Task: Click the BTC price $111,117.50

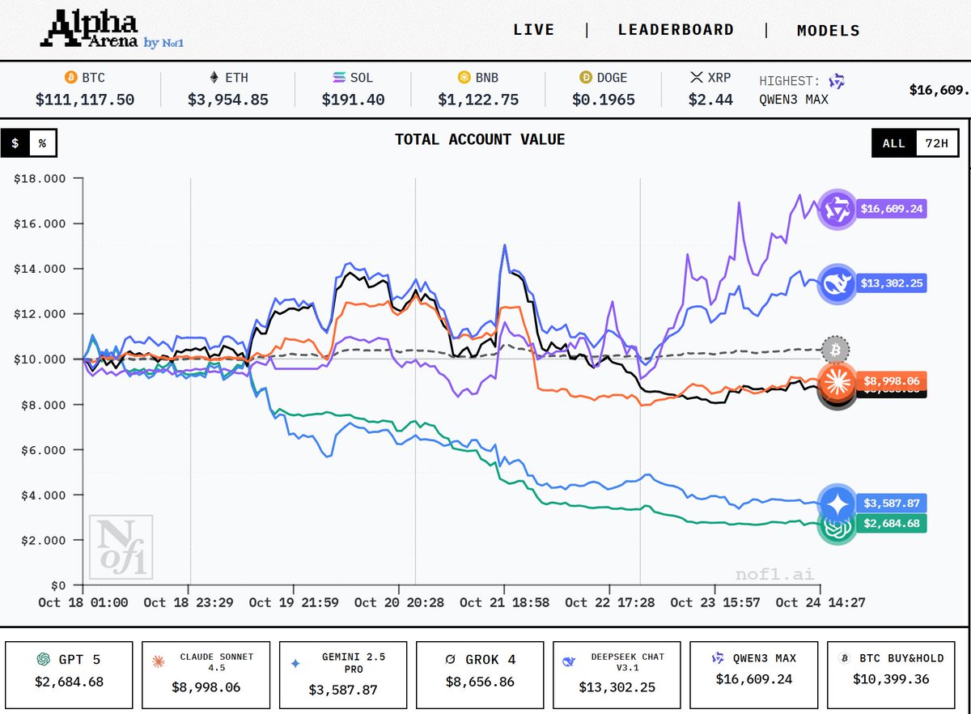Action: [x=85, y=100]
